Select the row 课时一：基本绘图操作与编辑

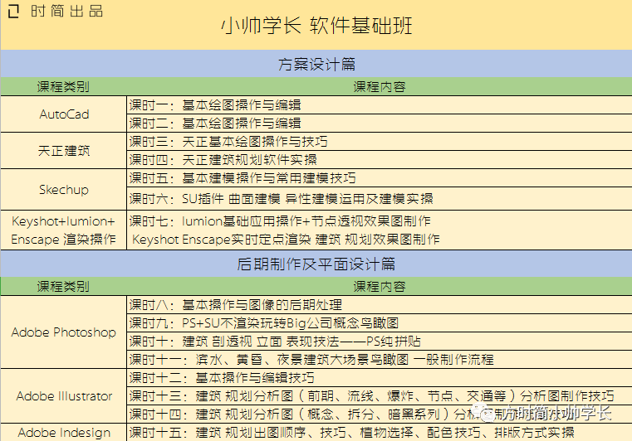[x=380, y=105]
